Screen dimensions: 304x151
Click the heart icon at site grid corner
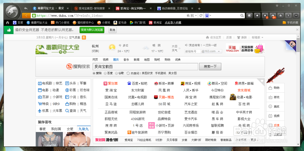[262, 81]
